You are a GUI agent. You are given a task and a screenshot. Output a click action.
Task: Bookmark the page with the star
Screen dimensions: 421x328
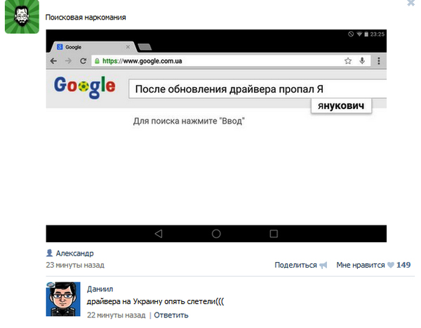[x=348, y=61]
